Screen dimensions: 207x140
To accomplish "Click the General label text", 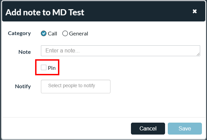I will coord(78,33).
